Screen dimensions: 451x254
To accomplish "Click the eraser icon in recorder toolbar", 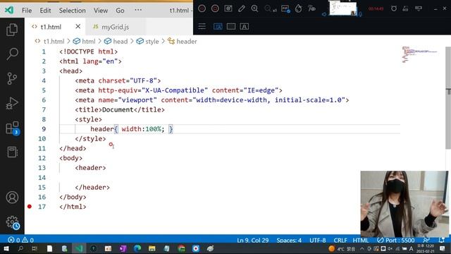I will pos(405,8).
